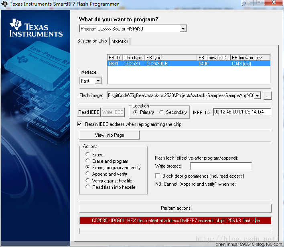This screenshot has height=247, width=284.
Task: Click the Write protect input field
Action: (221, 166)
